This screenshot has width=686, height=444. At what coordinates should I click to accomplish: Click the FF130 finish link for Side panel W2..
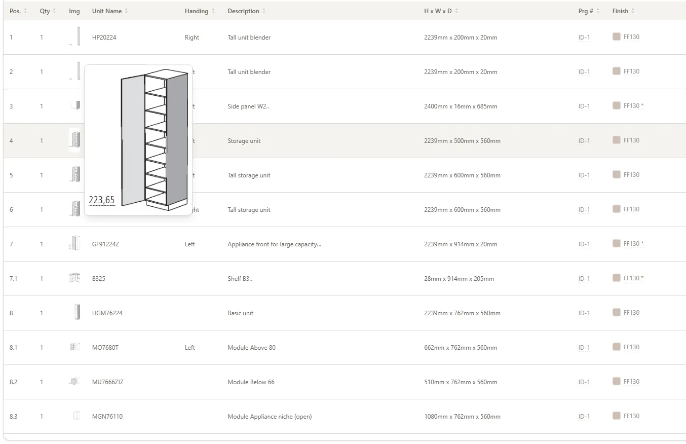click(x=634, y=106)
